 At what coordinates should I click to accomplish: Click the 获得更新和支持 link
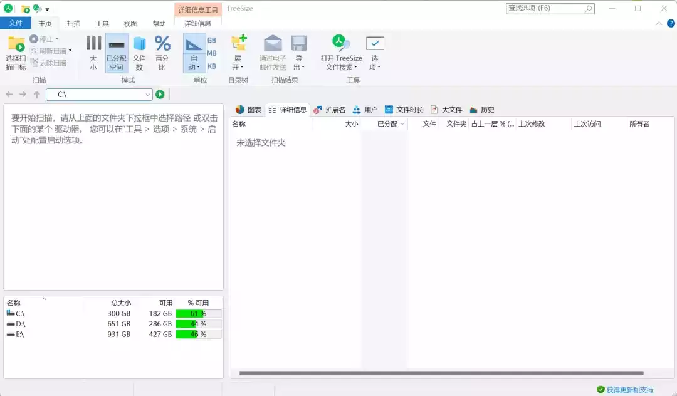(629, 389)
